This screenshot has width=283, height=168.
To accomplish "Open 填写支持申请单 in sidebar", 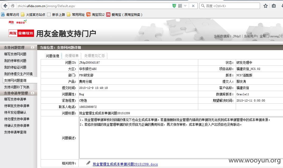I will pos(15,99).
